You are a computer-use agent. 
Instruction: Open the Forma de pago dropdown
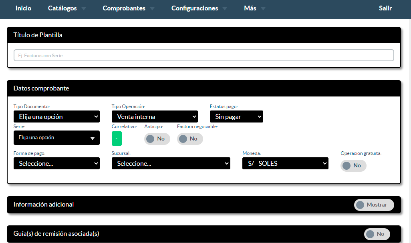[x=56, y=164]
